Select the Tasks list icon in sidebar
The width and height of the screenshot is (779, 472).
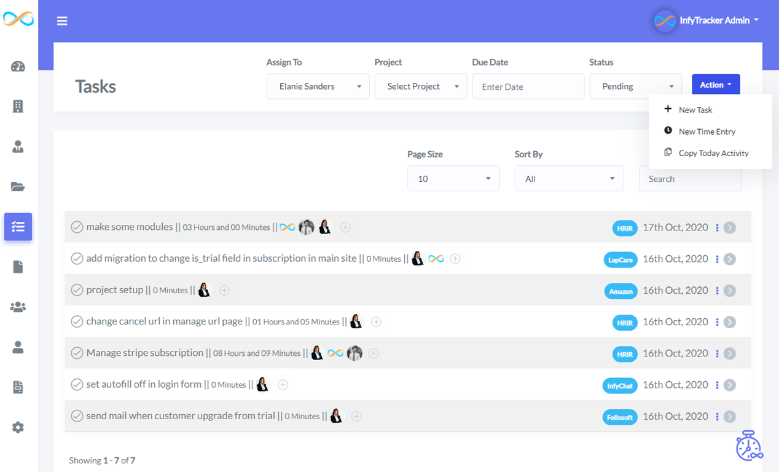click(x=18, y=227)
